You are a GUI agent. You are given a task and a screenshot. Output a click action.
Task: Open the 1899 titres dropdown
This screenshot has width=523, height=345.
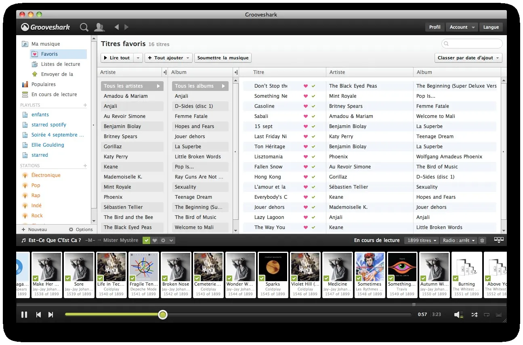click(x=422, y=240)
